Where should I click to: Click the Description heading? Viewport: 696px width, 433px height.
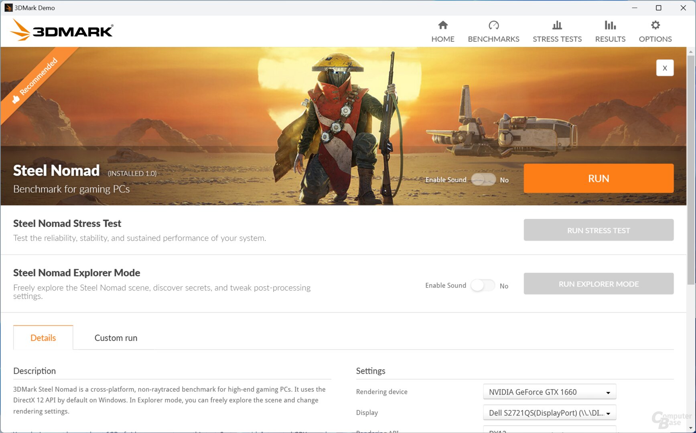tap(34, 371)
